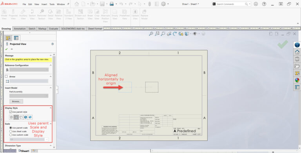The image size is (301, 153).
Task: Select the Use custom scale radio button
Action: [11, 135]
